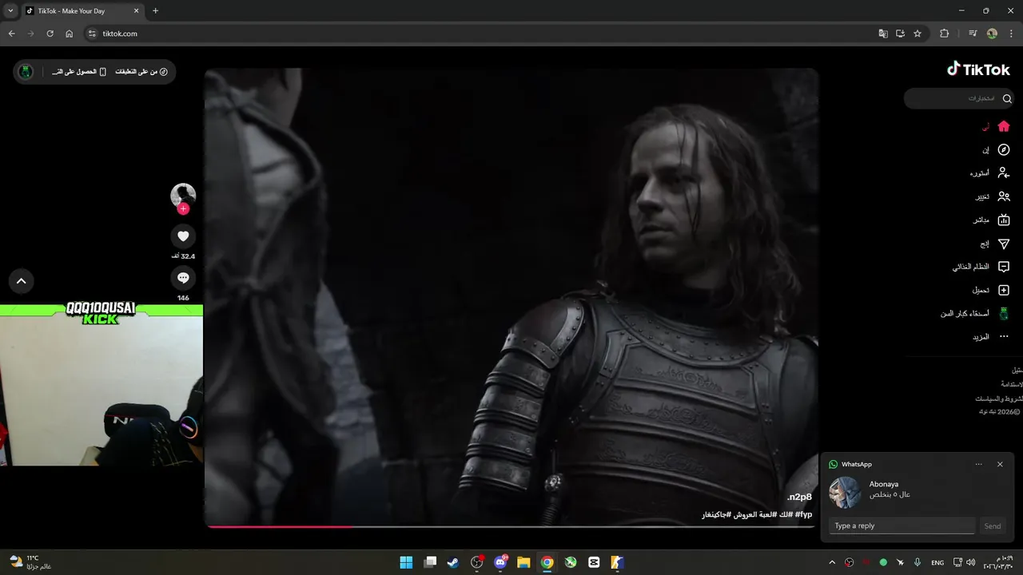1023x575 pixels.
Task: Open site information icon in address bar
Action: (92, 34)
